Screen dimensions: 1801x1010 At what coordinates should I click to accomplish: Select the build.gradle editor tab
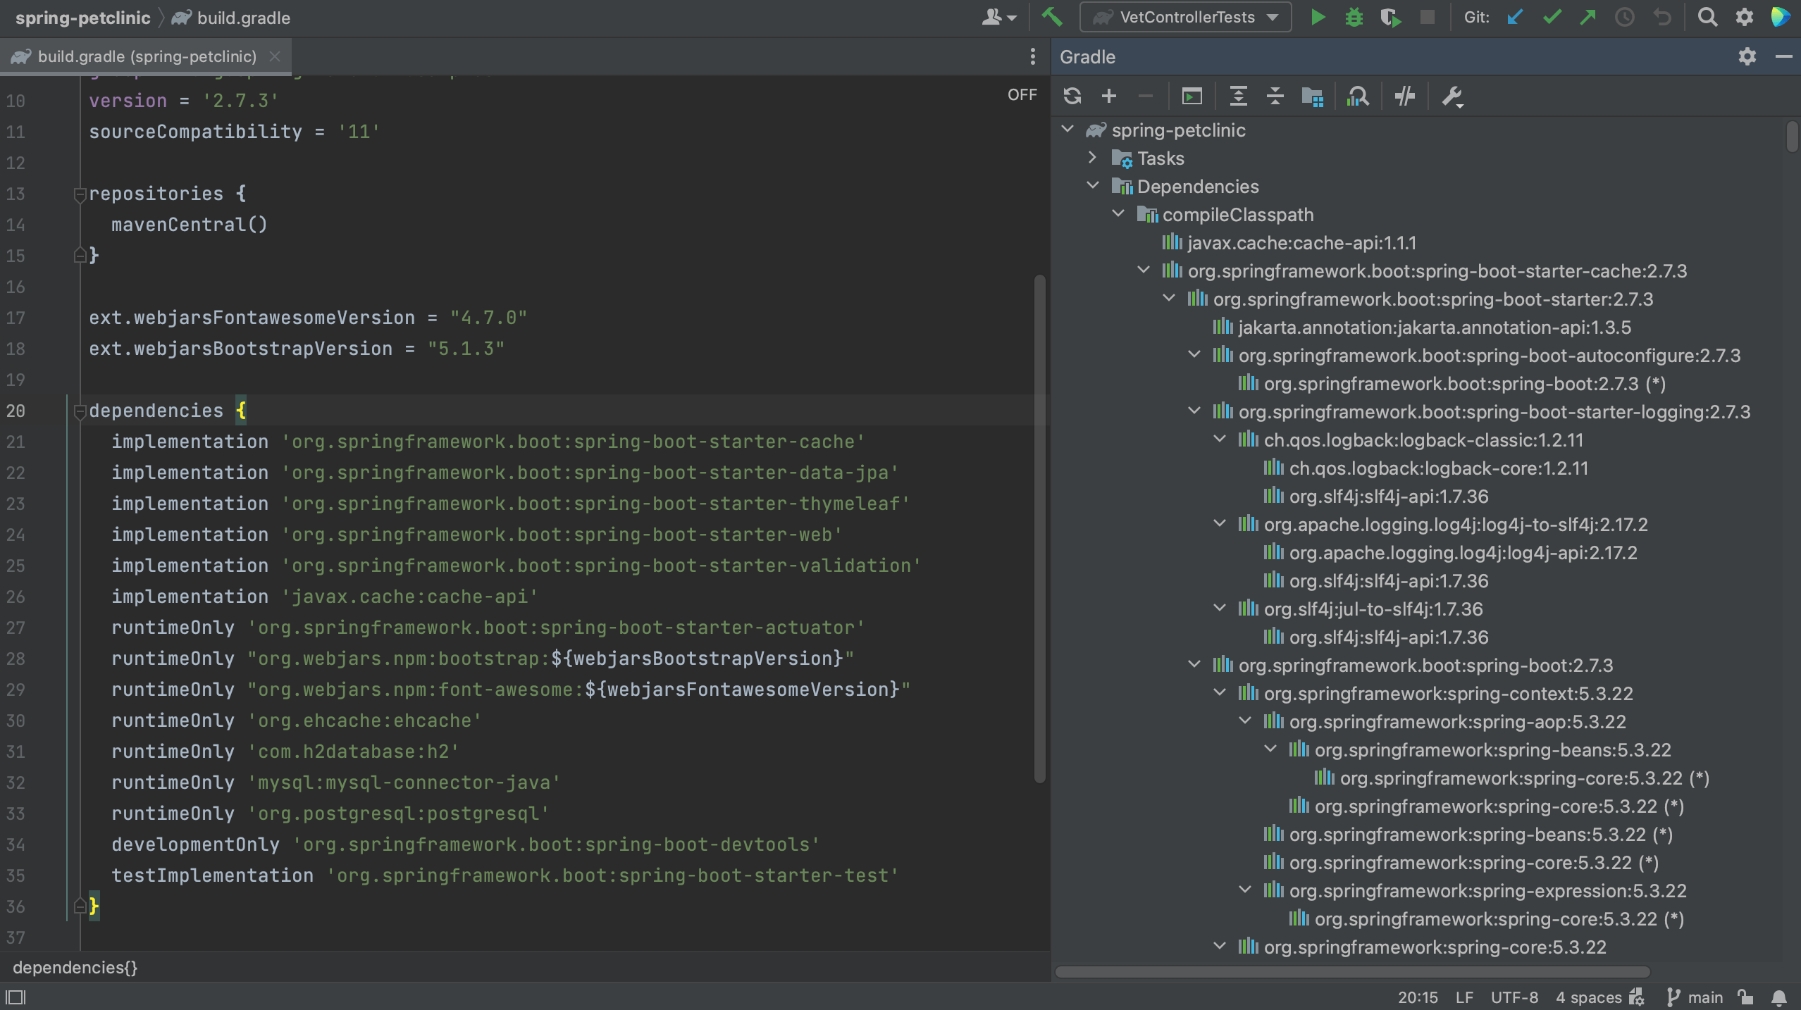[x=147, y=56]
